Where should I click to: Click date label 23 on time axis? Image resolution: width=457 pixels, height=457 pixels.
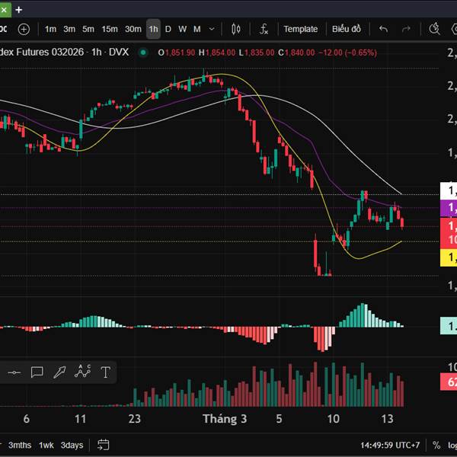(x=134, y=419)
